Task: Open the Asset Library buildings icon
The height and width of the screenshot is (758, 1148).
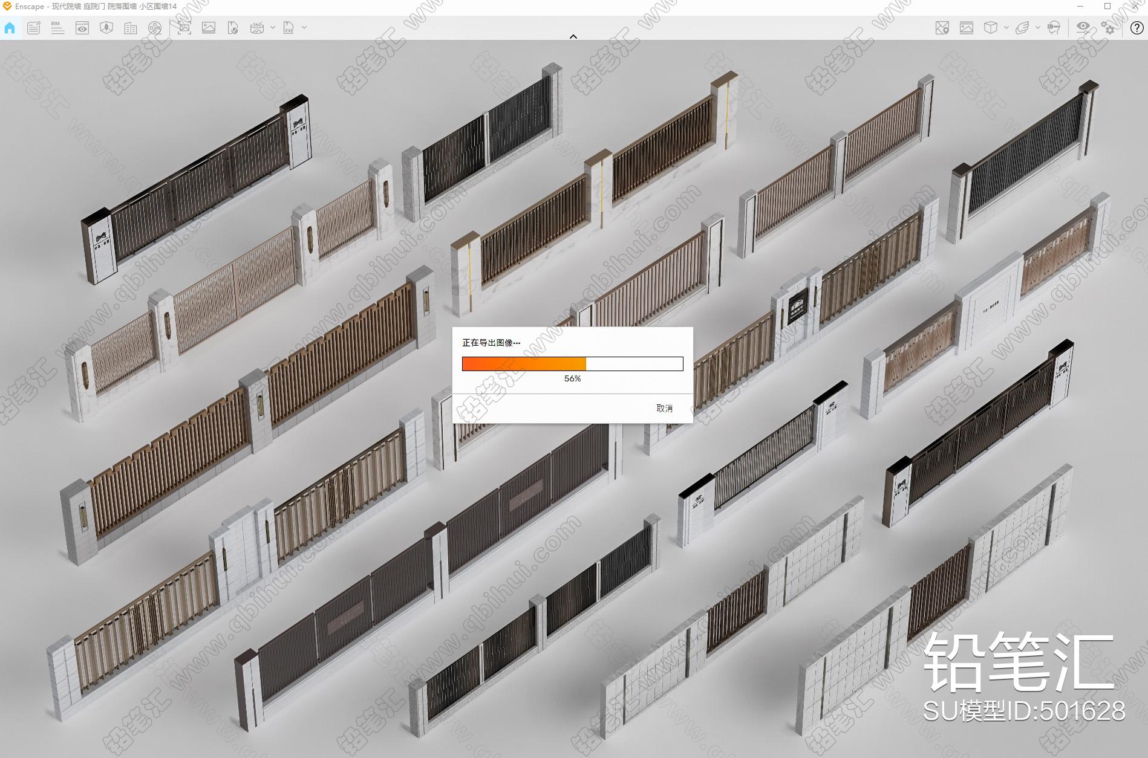Action: pos(131,28)
